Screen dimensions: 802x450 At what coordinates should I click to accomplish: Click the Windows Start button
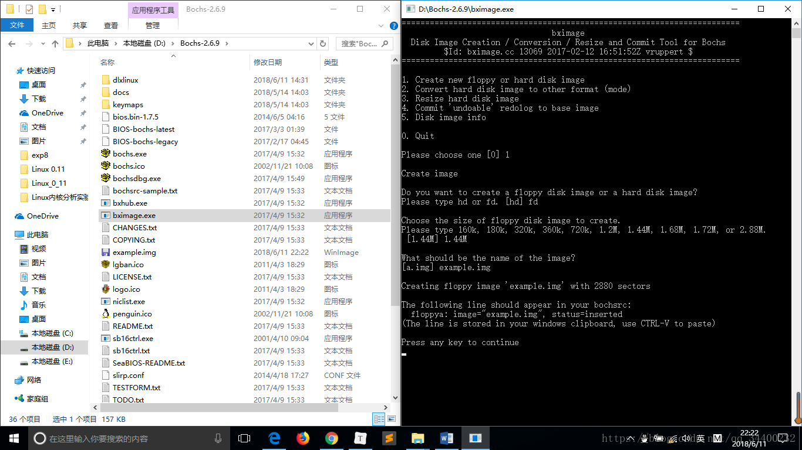(x=14, y=438)
